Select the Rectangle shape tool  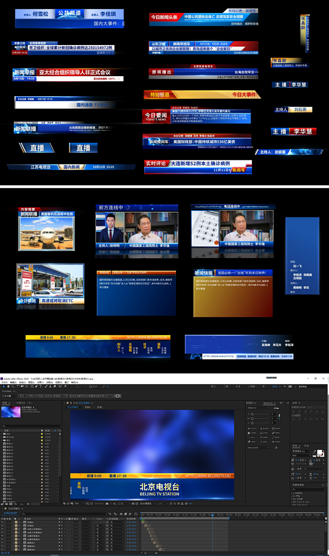[32, 386]
